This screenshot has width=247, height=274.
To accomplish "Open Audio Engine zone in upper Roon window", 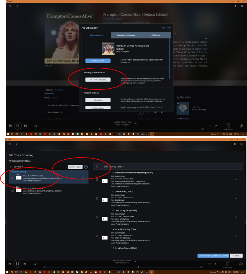I will 228,126.
